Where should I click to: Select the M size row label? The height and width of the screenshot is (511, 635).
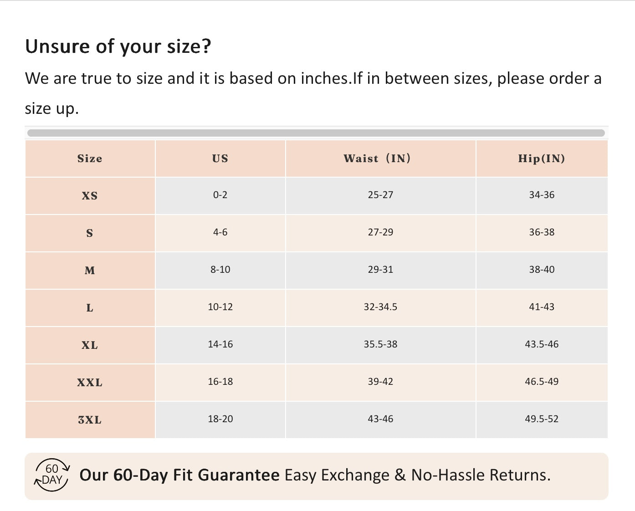(90, 271)
